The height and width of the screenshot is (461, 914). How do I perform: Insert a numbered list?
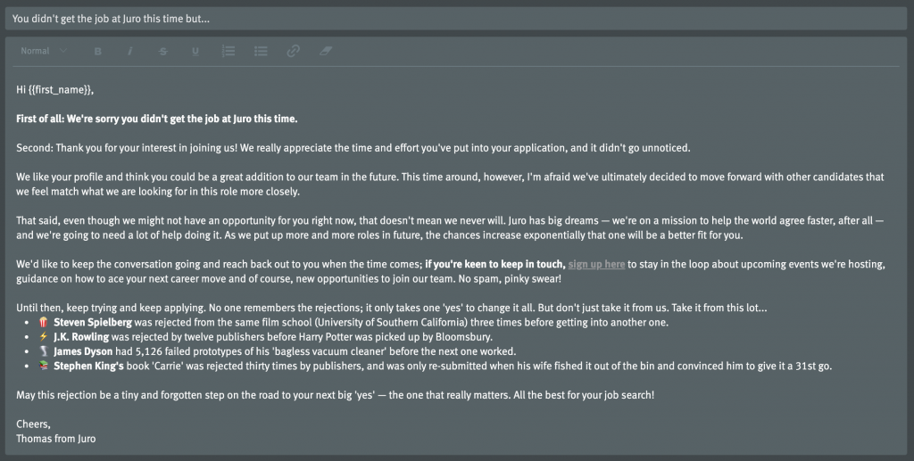(228, 51)
